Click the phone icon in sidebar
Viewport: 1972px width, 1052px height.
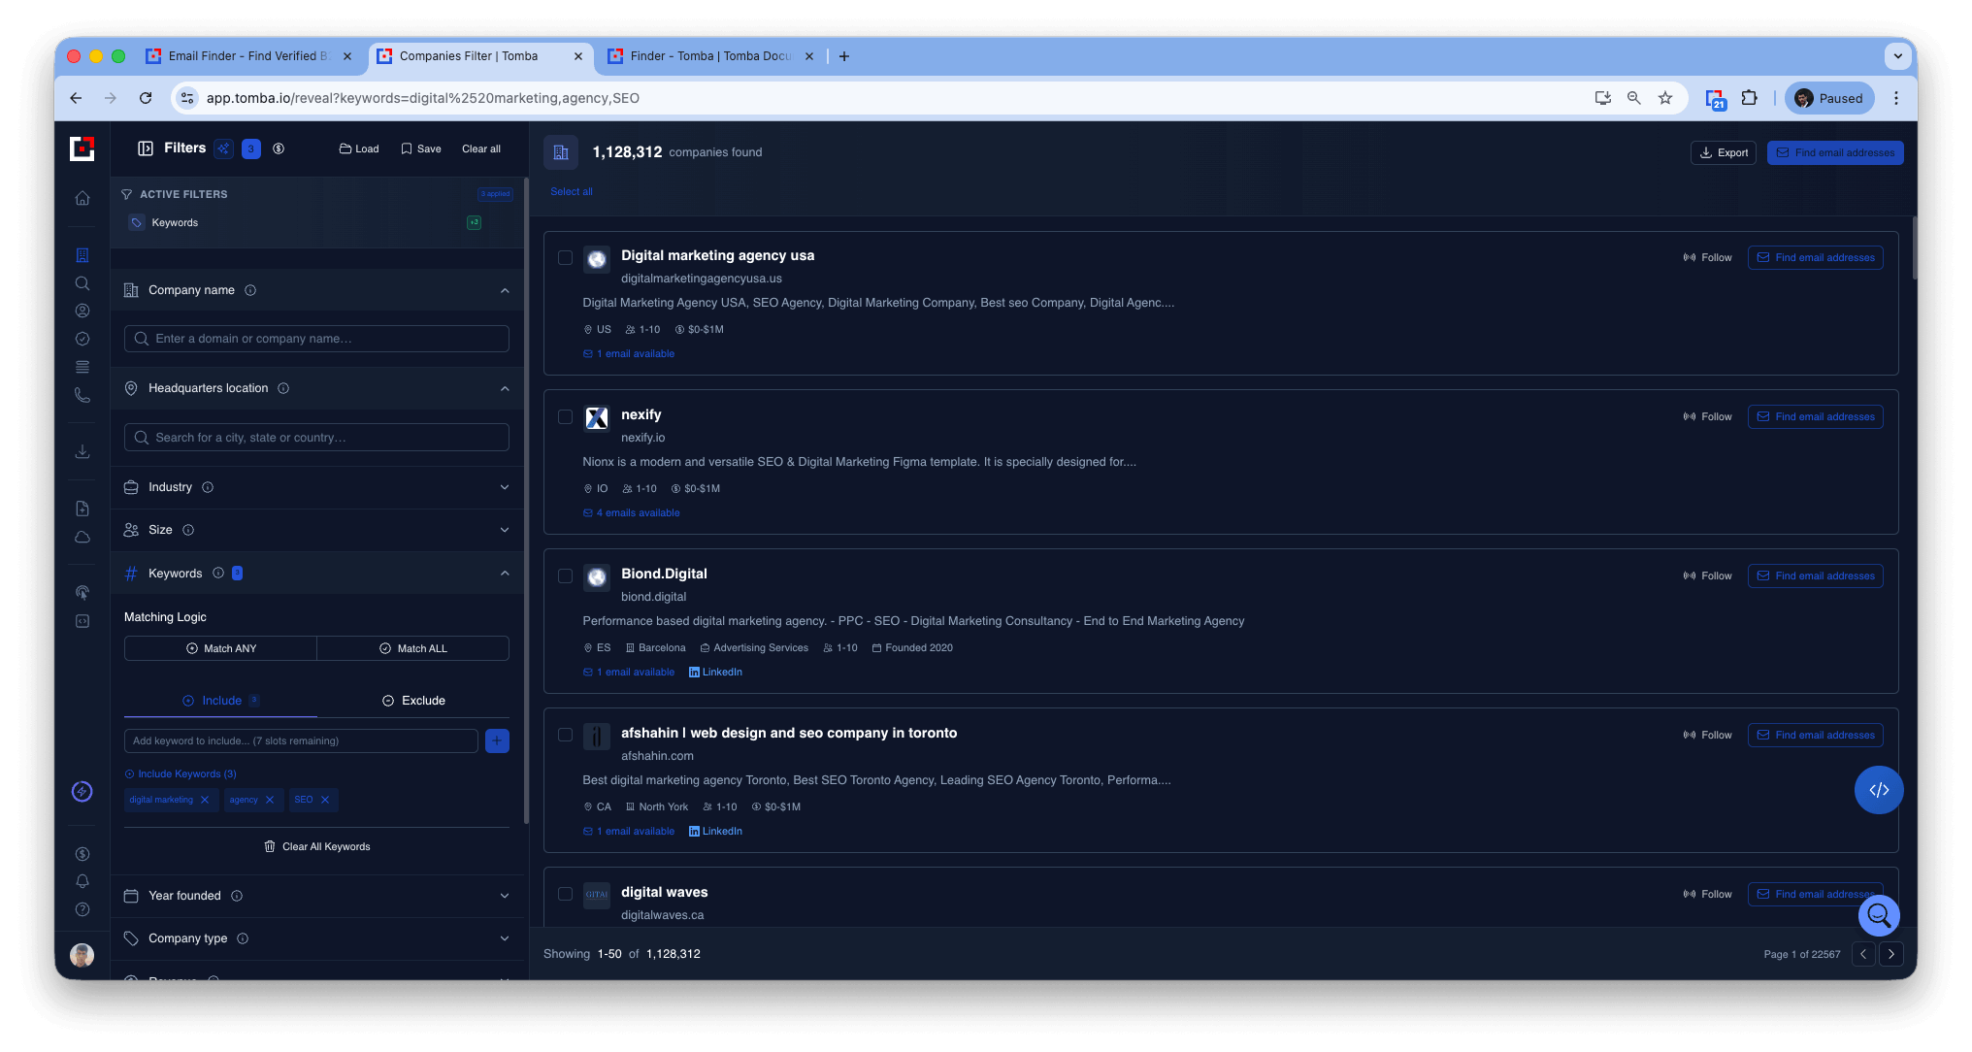coord(82,395)
